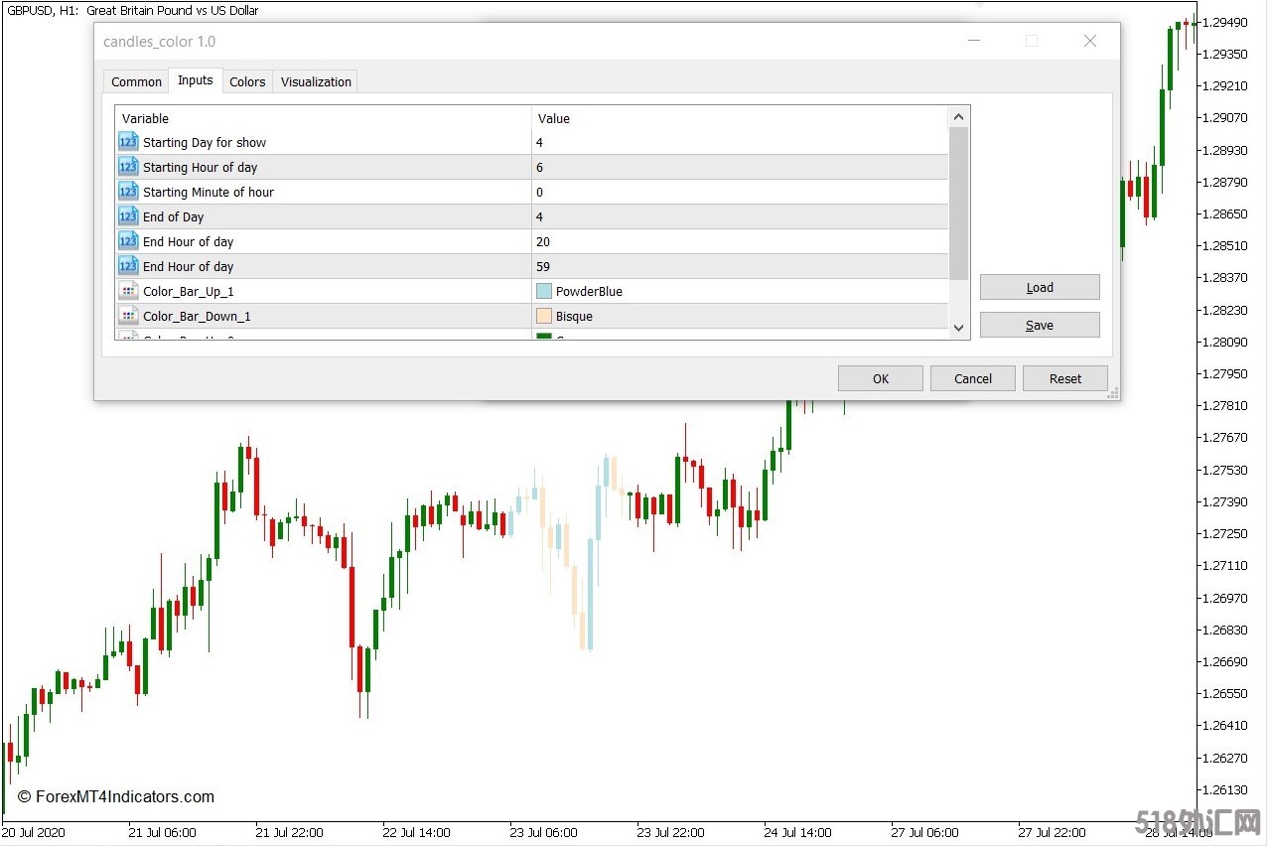Viewport: 1268px width, 846px height.
Task: Click the scroll up arrow in inputs list
Action: coord(958,117)
